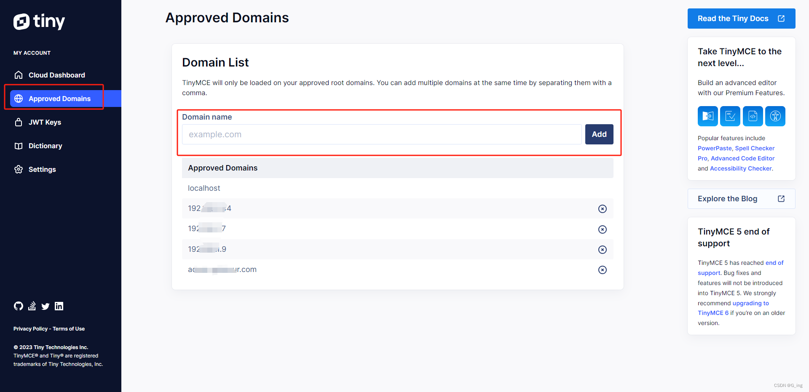This screenshot has width=809, height=392.
Task: Remove the 192 domain ending in .9
Action: pyautogui.click(x=603, y=250)
